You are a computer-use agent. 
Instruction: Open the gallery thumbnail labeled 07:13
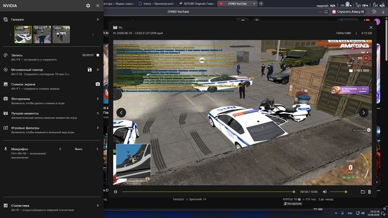coord(42,35)
